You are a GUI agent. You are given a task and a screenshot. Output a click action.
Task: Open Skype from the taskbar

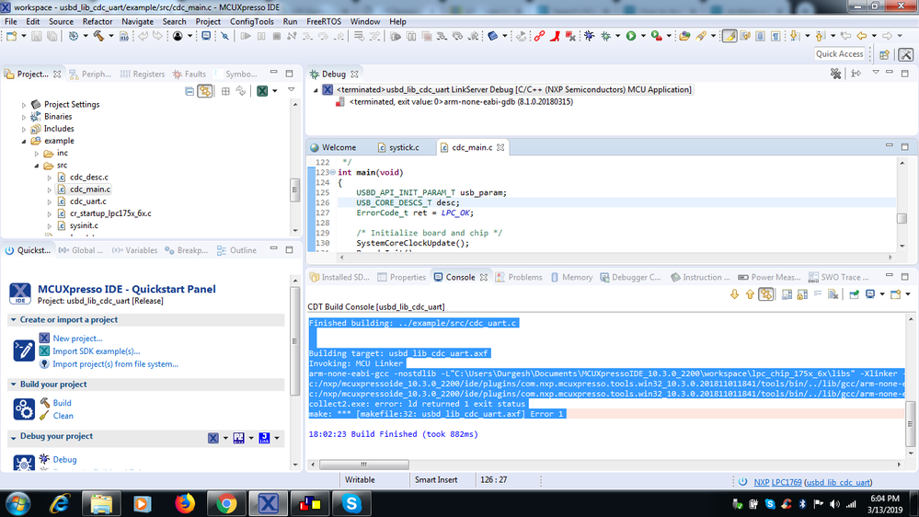point(351,503)
